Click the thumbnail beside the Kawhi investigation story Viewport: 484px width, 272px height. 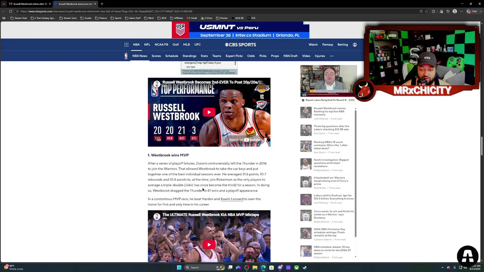(306, 164)
